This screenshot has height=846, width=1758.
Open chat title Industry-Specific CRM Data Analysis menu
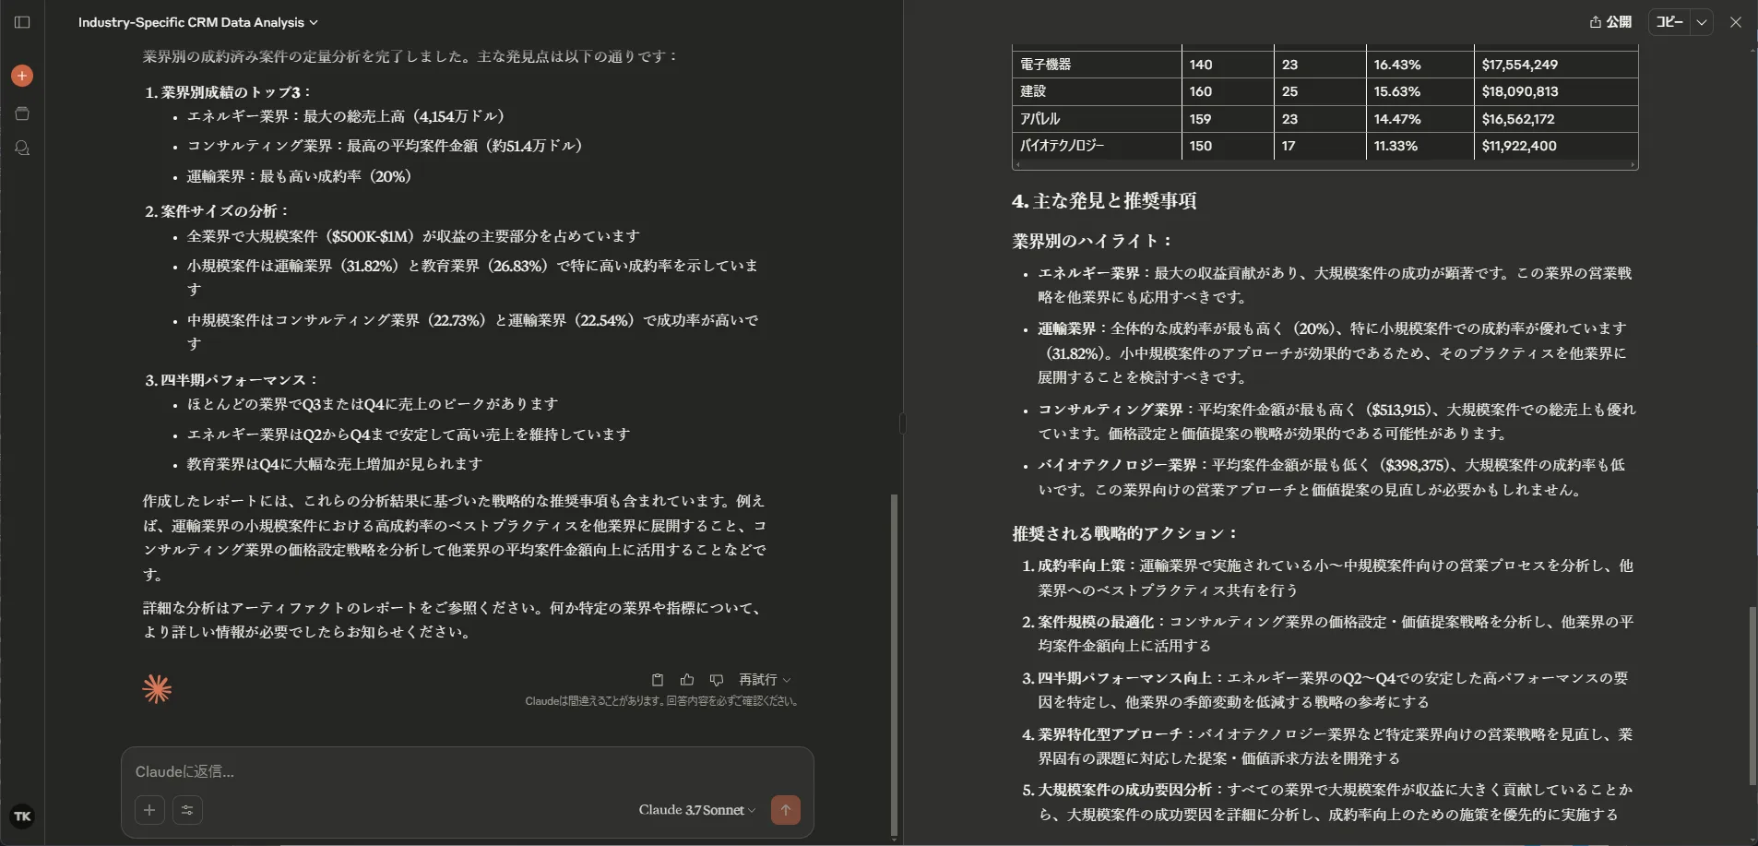197,22
